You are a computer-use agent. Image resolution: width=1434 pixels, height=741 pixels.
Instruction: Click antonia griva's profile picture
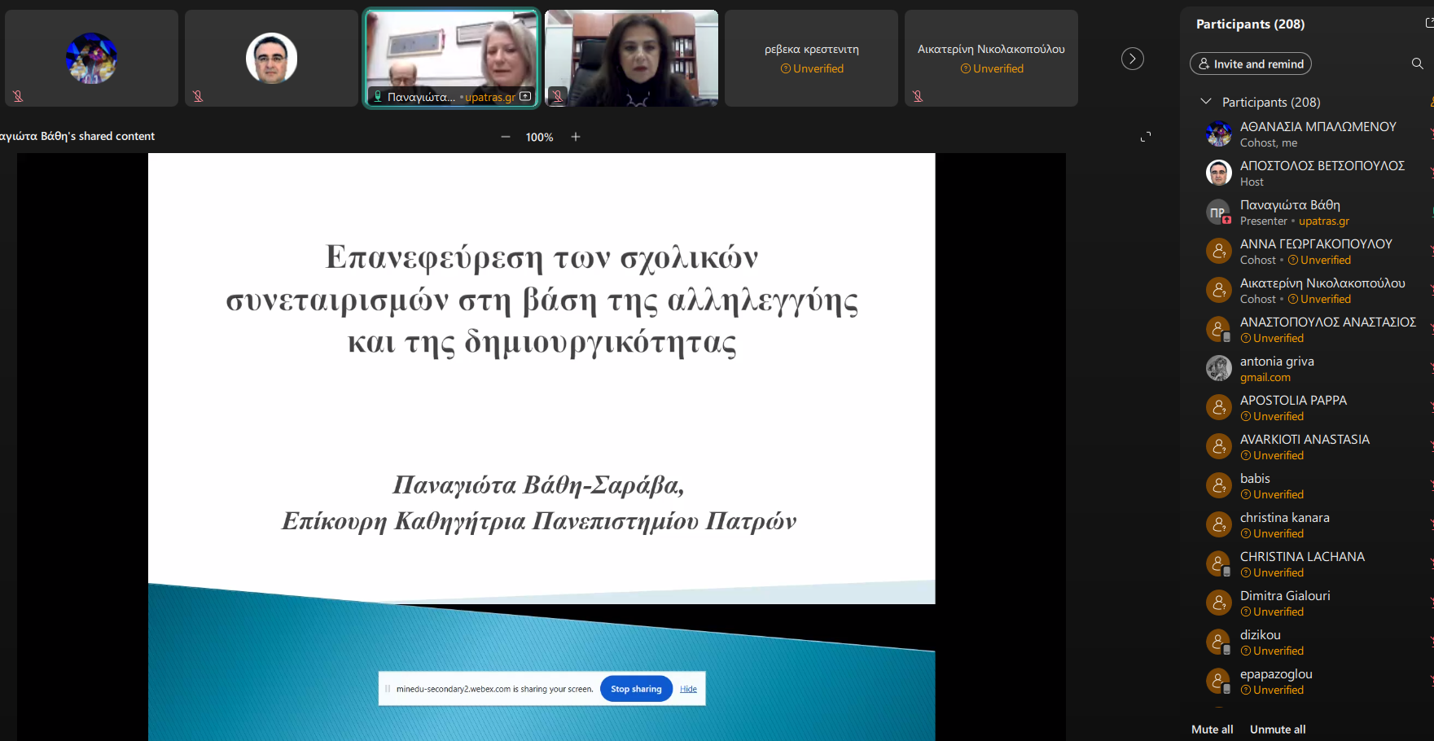1218,368
